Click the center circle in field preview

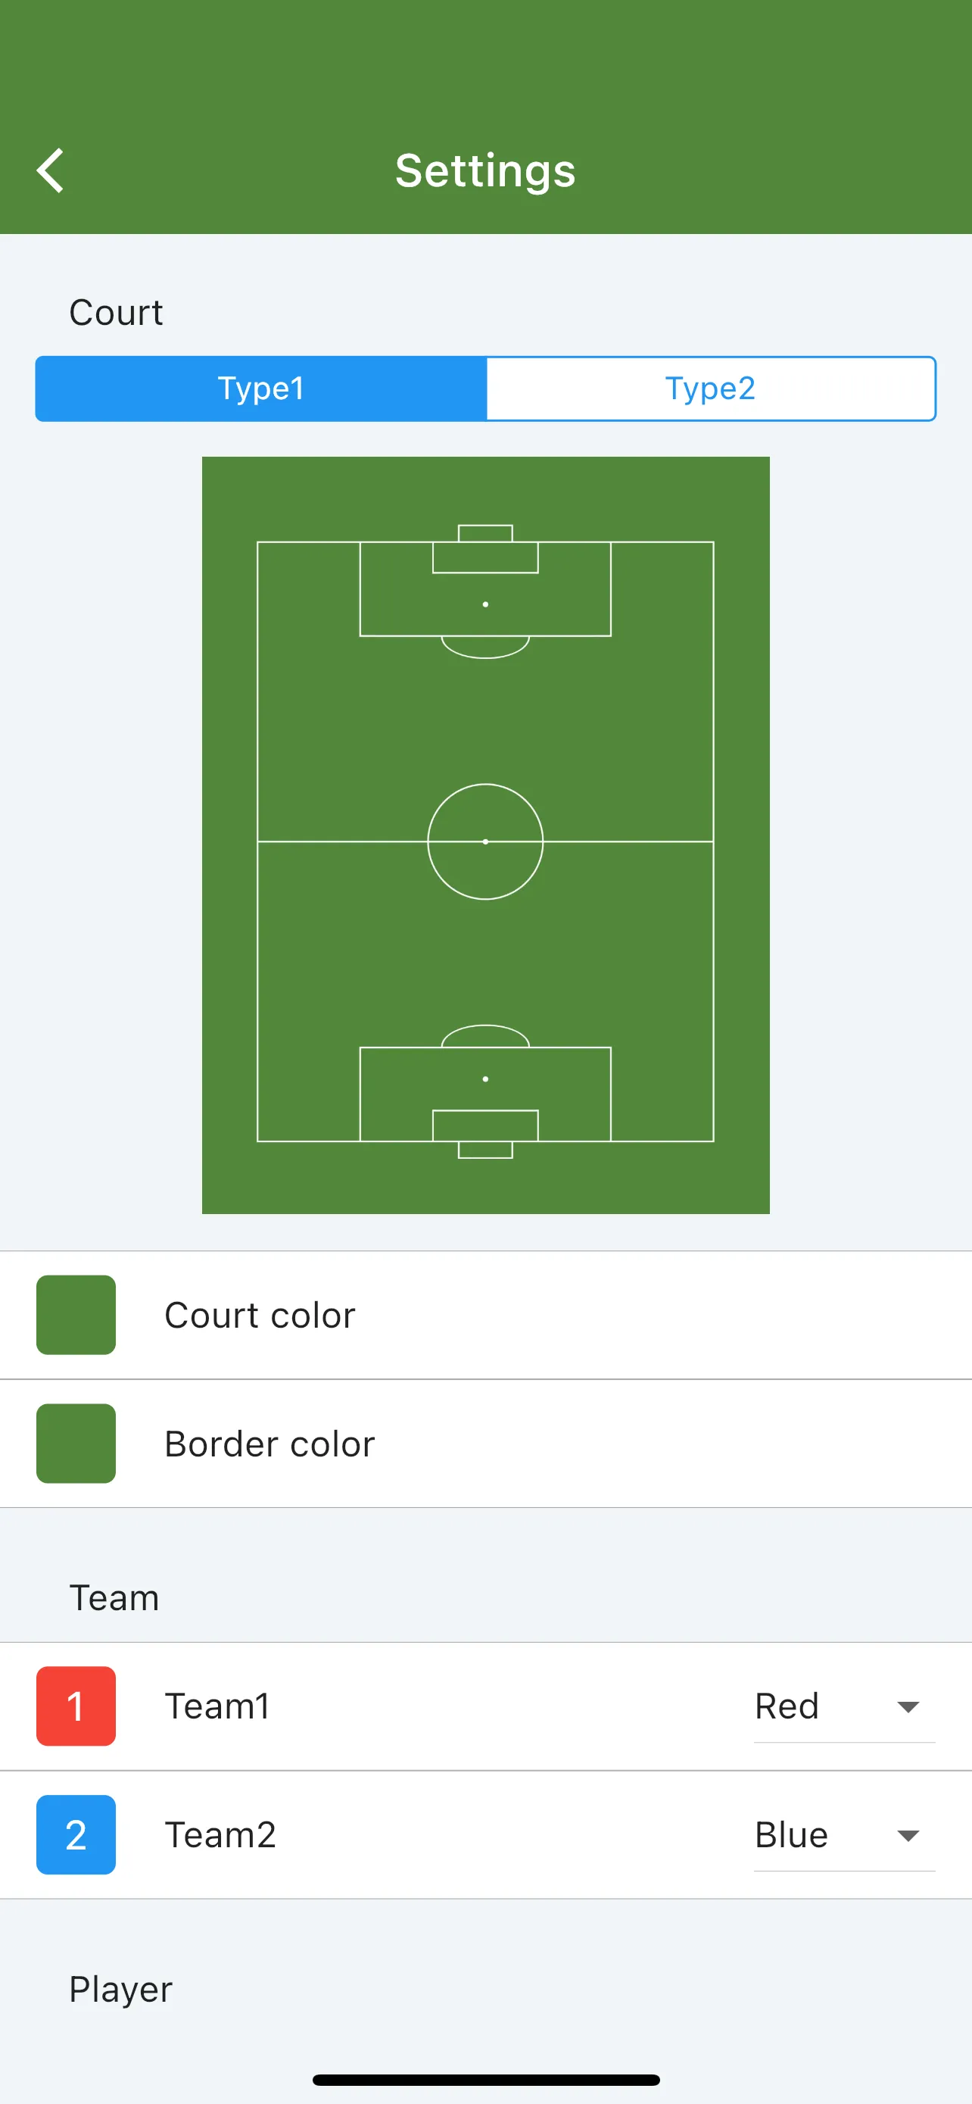(x=485, y=841)
